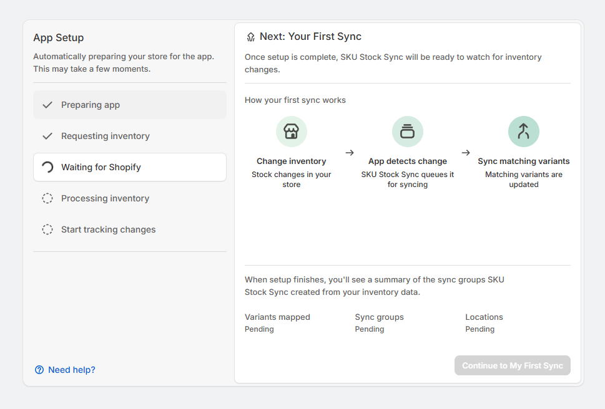The image size is (605, 409).
Task: Select the Processing inventory step
Action: click(130, 198)
